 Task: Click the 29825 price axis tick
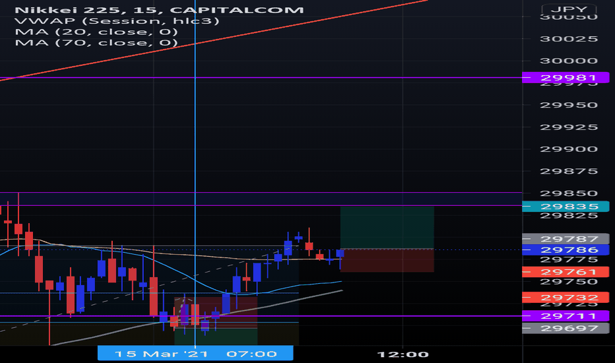pyautogui.click(x=569, y=215)
